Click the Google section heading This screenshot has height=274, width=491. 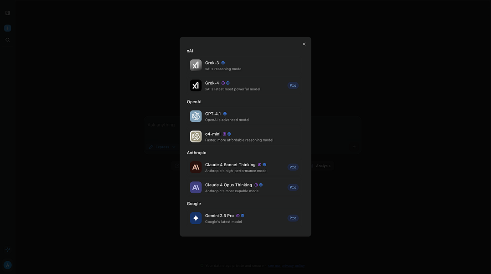click(194, 204)
